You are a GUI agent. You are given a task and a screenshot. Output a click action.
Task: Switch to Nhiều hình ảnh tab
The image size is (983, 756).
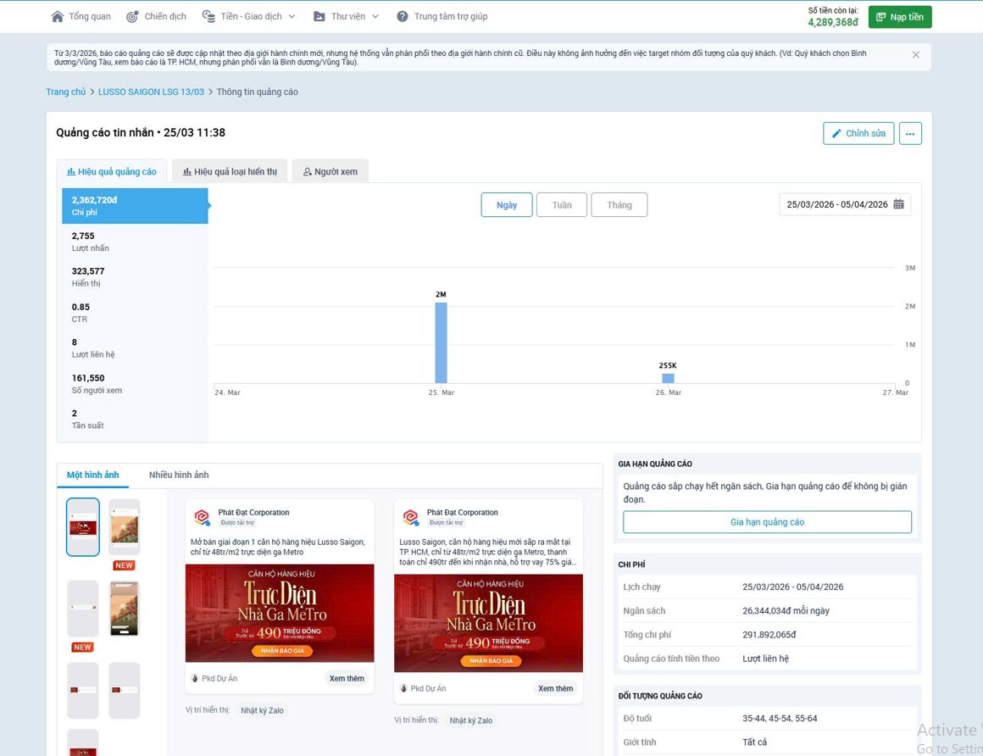(x=178, y=475)
